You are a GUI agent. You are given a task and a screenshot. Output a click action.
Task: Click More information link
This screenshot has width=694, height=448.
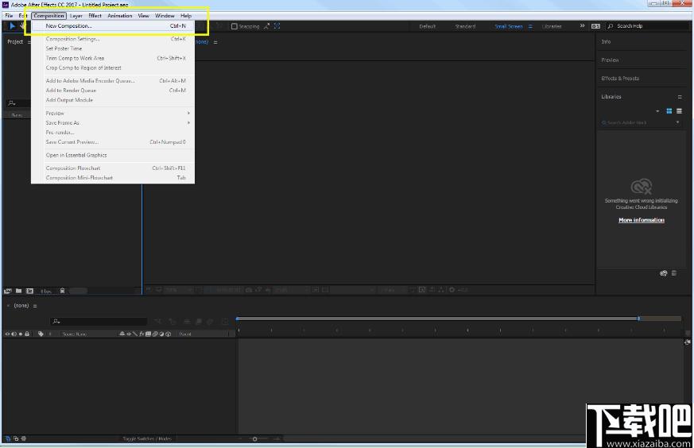tap(642, 220)
